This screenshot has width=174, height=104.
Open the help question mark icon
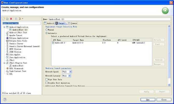click(5, 99)
